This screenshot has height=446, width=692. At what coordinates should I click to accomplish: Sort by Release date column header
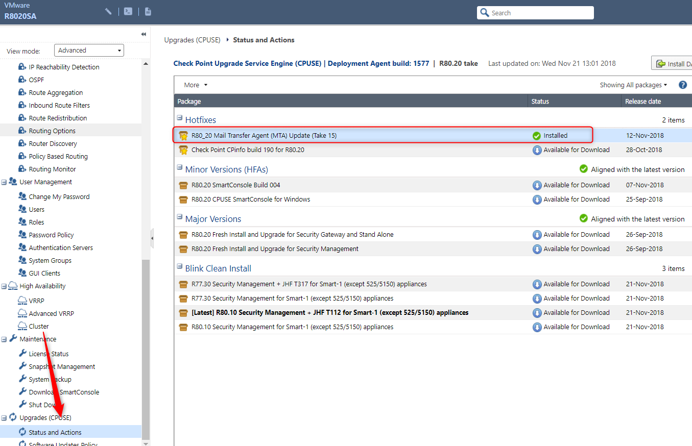[657, 101]
